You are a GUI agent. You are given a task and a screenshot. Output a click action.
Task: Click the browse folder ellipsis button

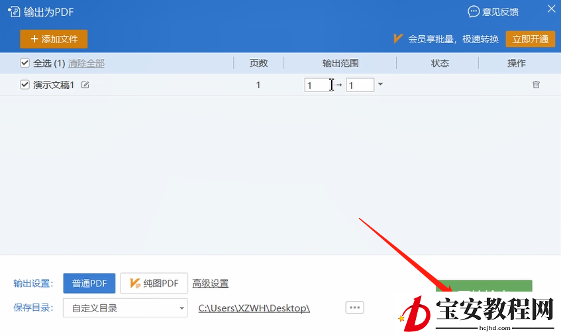coord(354,308)
